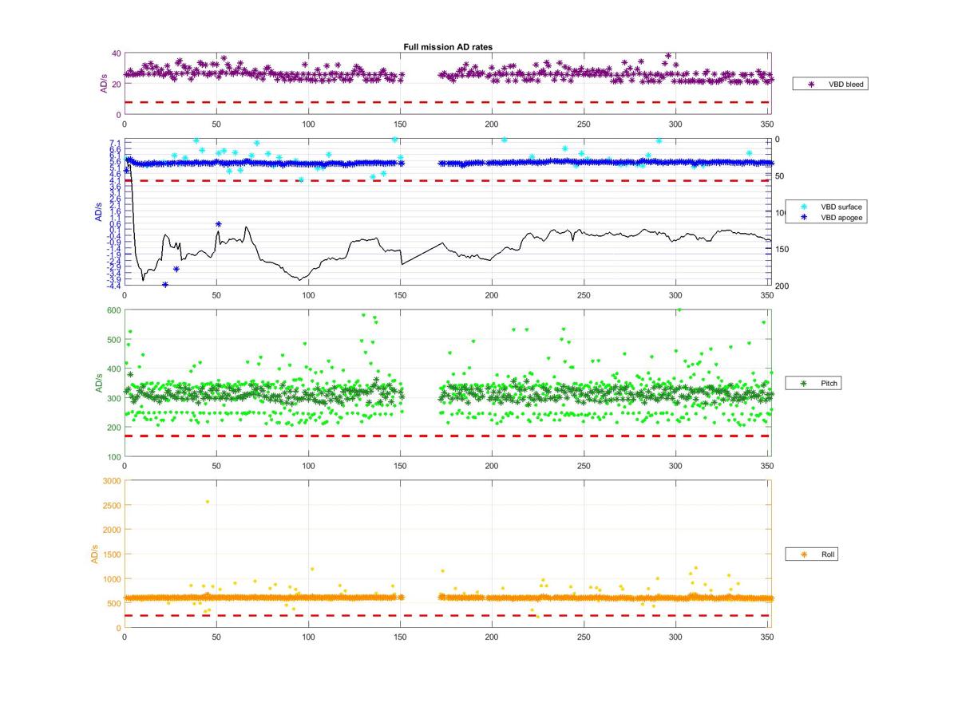Click the red dashed threshold line in the VBD bleed plot
This screenshot has height=706, width=958.
447,102
